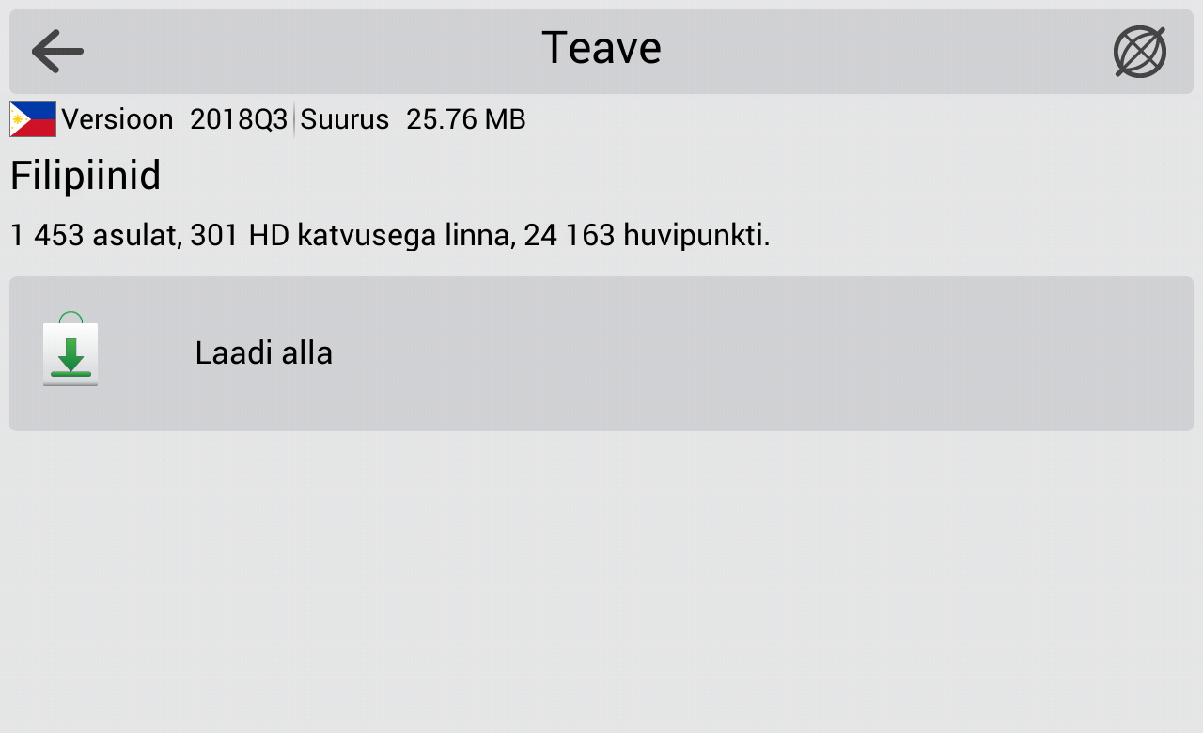Select the Suurus label
The image size is (1203, 733).
point(344,119)
